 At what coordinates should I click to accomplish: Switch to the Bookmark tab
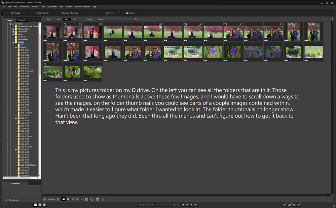(22, 20)
